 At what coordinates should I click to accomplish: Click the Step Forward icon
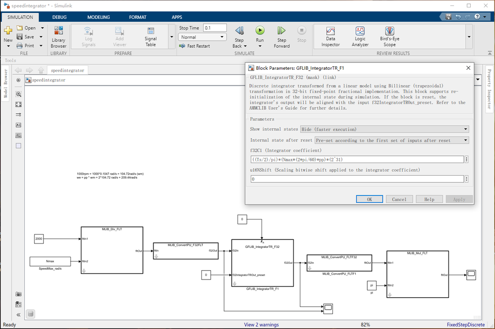pyautogui.click(x=281, y=31)
